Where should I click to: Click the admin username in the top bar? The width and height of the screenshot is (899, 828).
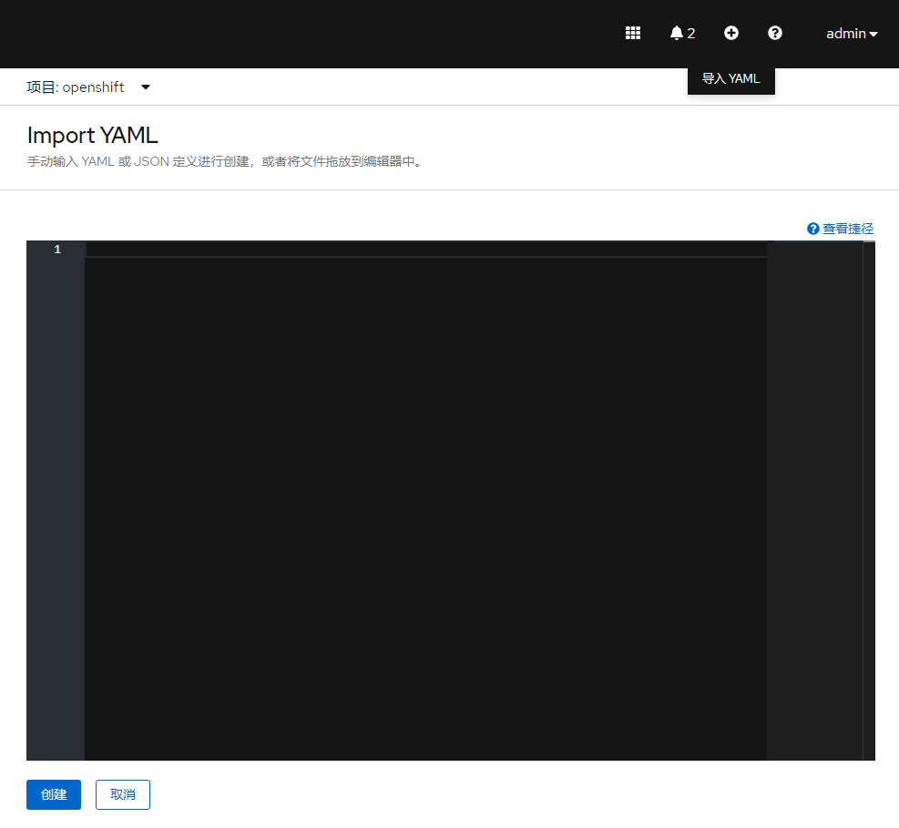pos(845,34)
